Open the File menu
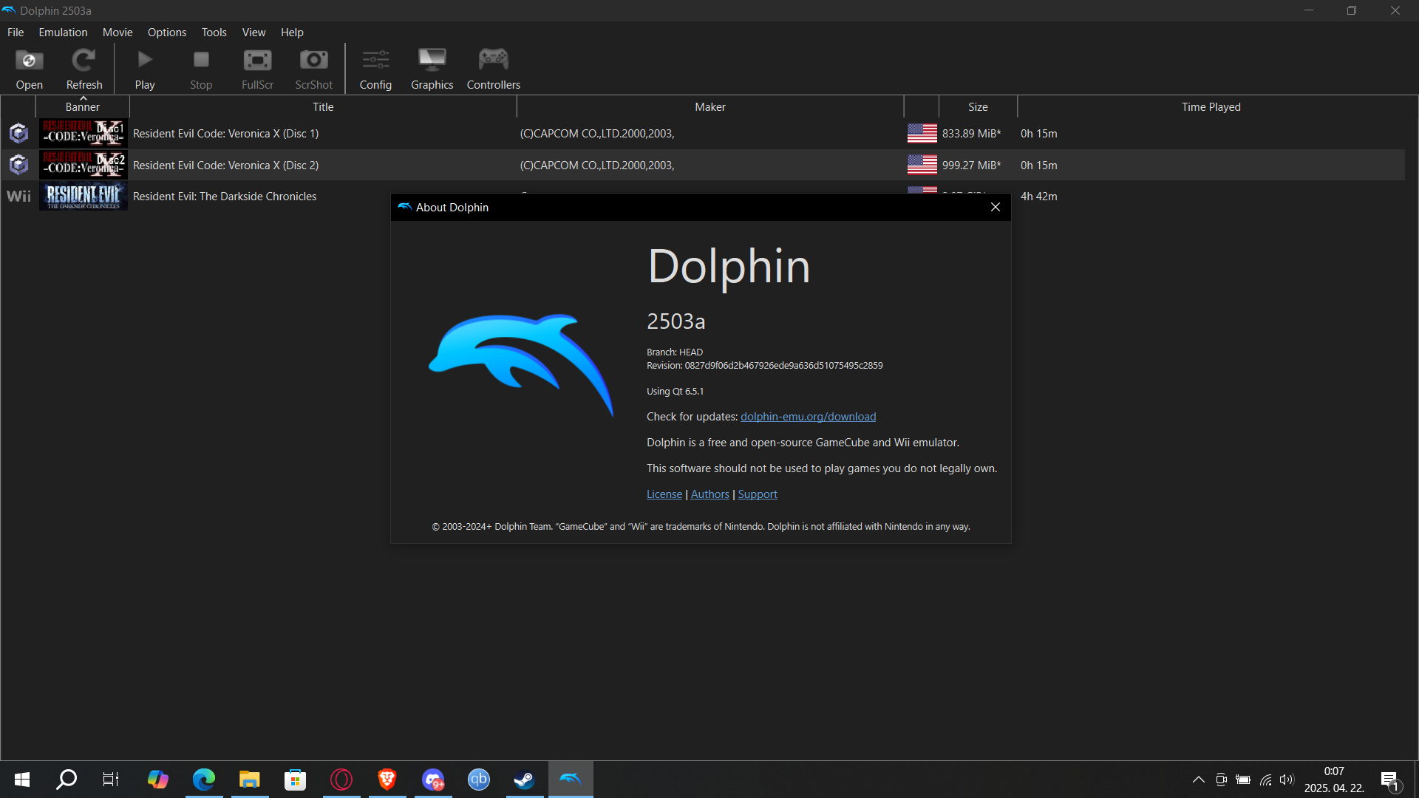The height and width of the screenshot is (798, 1419). [16, 33]
